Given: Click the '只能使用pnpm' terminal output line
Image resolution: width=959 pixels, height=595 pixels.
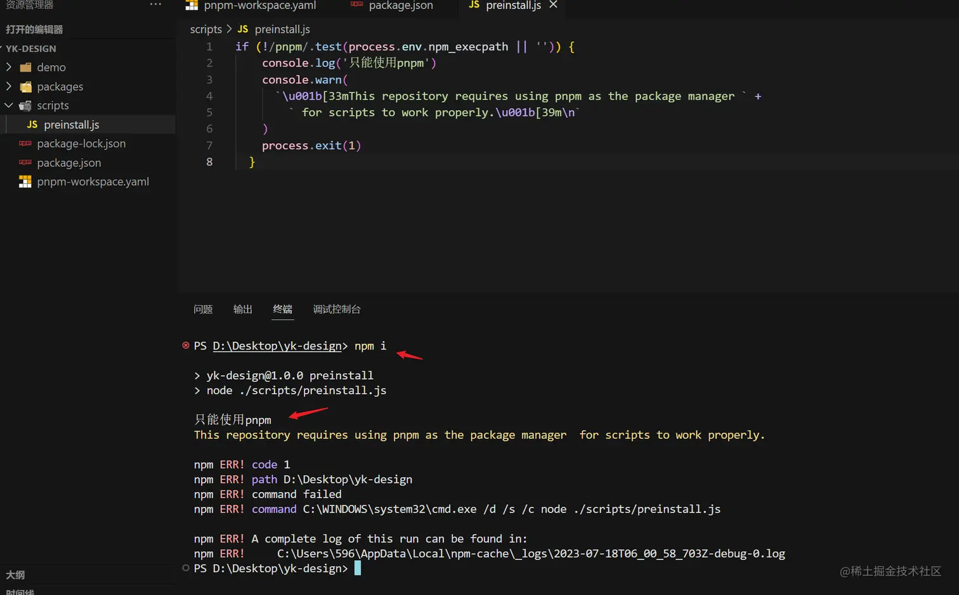Looking at the screenshot, I should click(x=233, y=420).
